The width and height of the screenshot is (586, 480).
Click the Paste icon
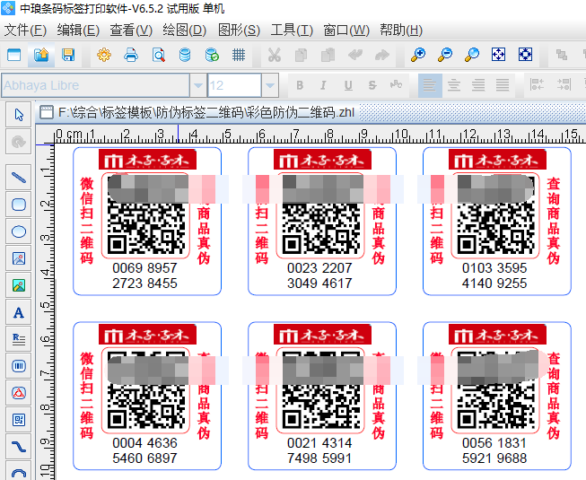[328, 55]
